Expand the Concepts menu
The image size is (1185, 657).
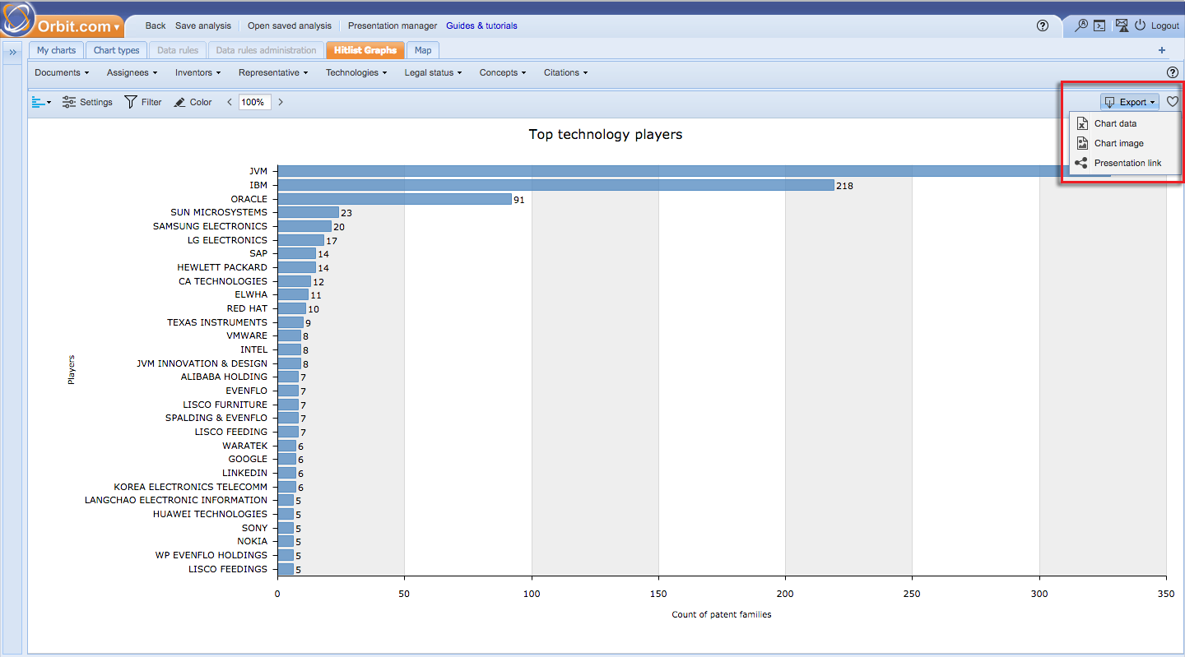(x=503, y=72)
